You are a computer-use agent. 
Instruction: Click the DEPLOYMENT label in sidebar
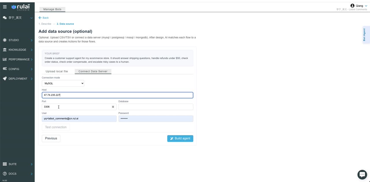click(18, 79)
